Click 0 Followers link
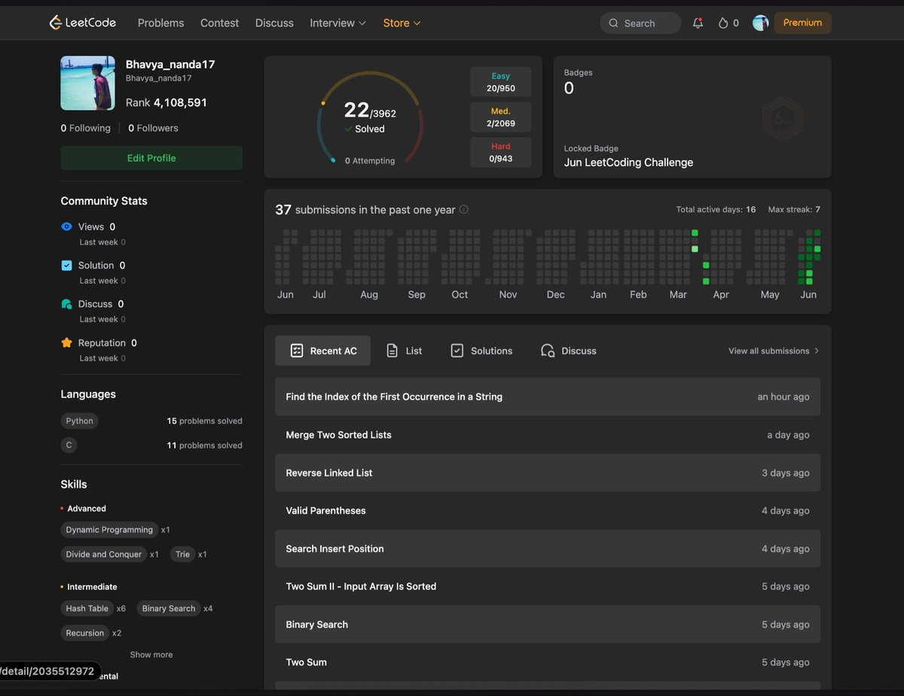Viewport: 904px width, 696px height. point(153,128)
